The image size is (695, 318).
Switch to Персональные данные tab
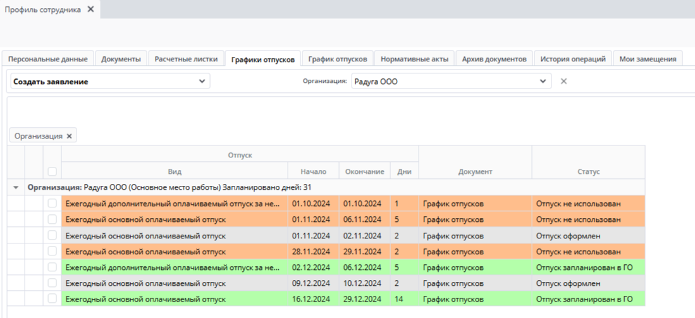point(48,59)
